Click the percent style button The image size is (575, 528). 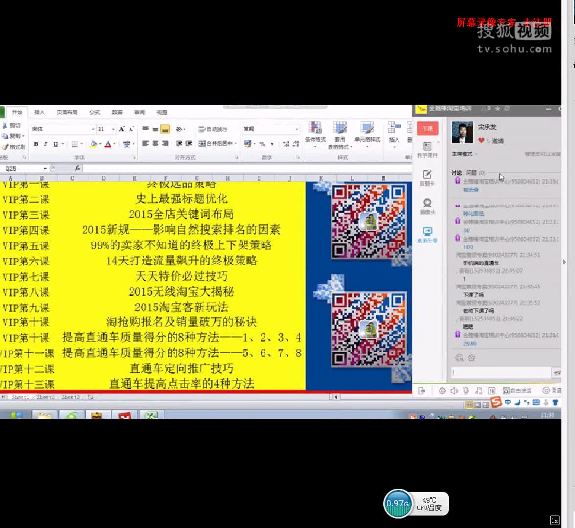[262, 144]
